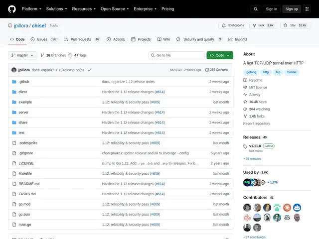Screen dimensions: 319x239
Task: Open the go.mod file
Action: 24,204
